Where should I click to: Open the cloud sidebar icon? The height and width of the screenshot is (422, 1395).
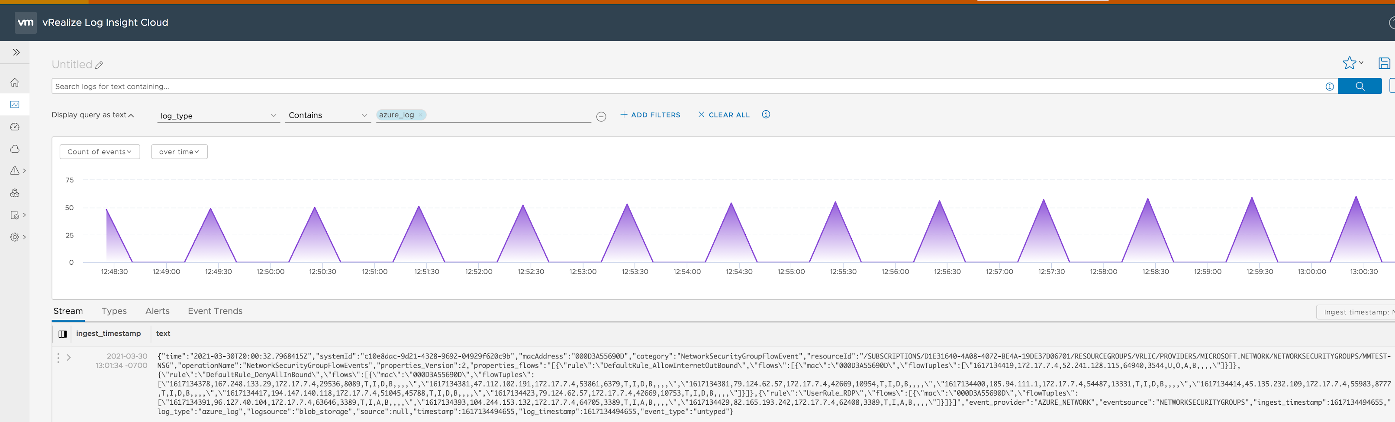click(x=15, y=149)
